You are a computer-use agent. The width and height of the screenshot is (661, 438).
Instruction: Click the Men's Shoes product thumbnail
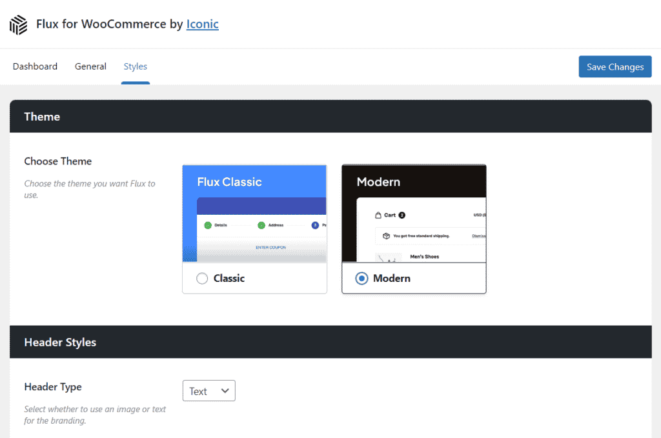click(x=389, y=257)
